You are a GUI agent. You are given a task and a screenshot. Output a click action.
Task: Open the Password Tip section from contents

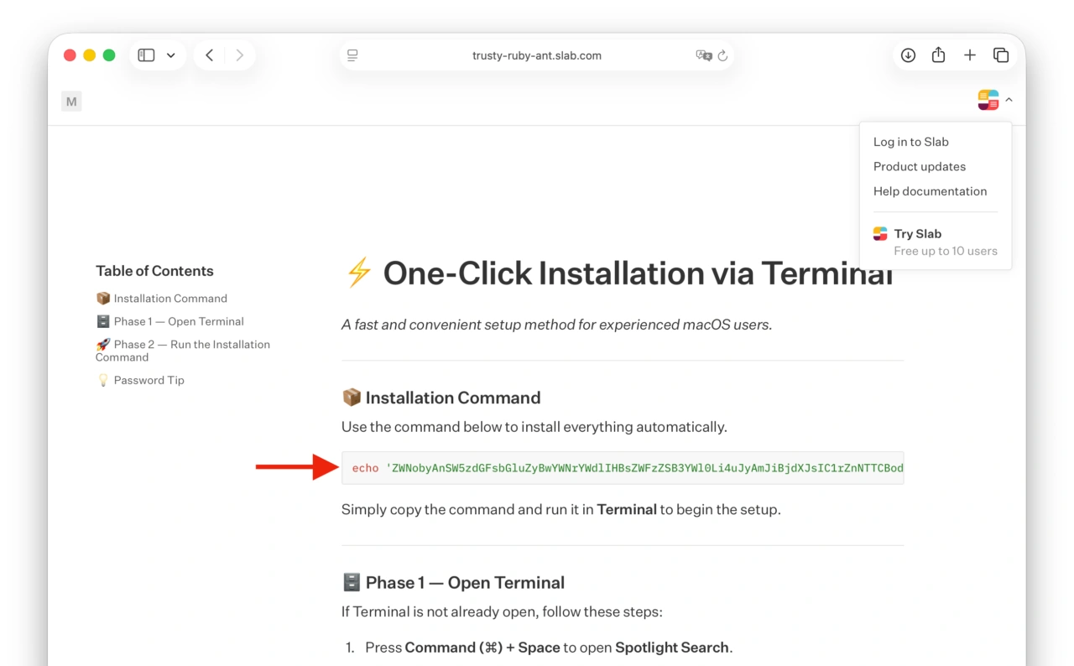coord(149,380)
